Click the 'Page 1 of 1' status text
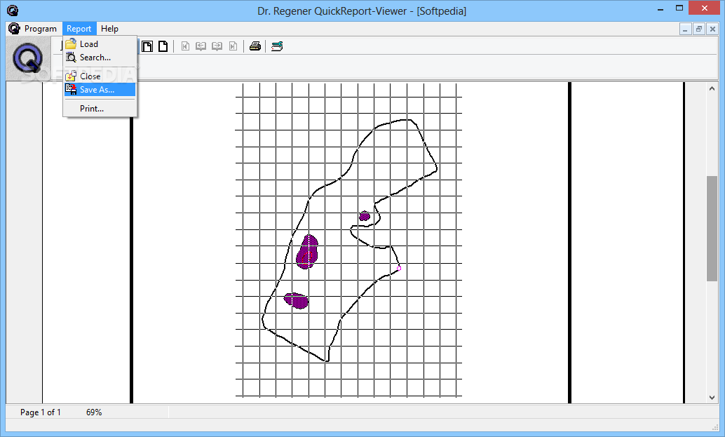The height and width of the screenshot is (437, 725). pos(40,412)
